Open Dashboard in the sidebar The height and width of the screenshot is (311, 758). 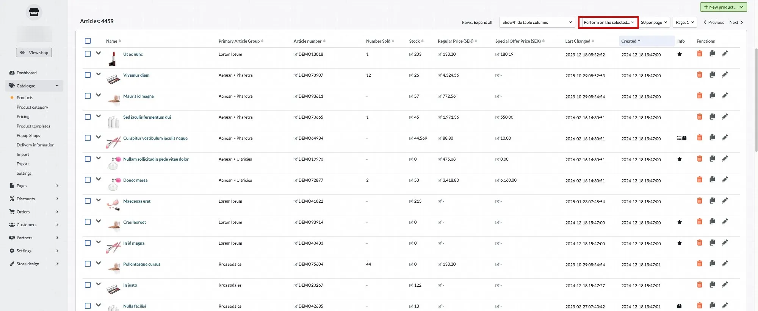pos(27,73)
